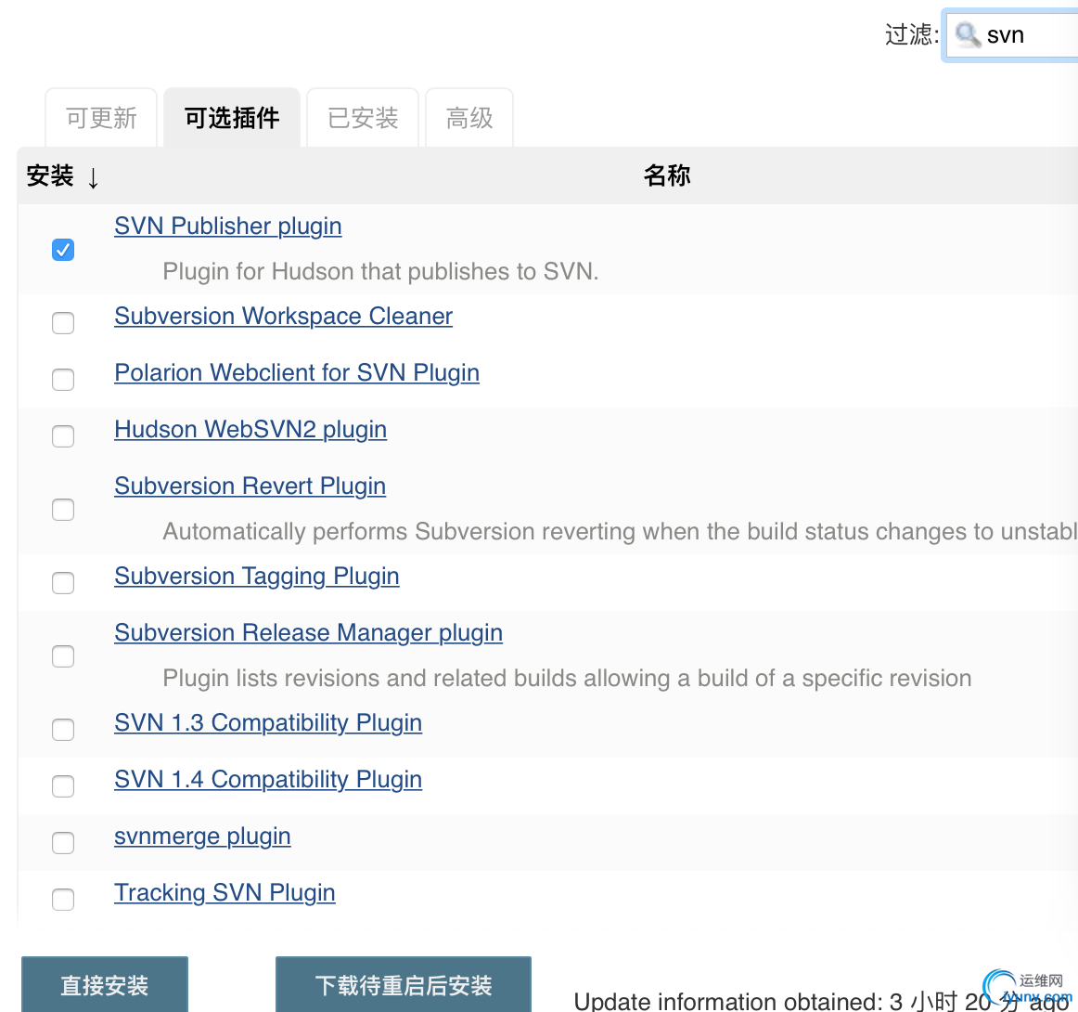Open the SVN 1.3 Compatibility Plugin link
Image resolution: width=1078 pixels, height=1012 pixels.
pyautogui.click(x=268, y=722)
